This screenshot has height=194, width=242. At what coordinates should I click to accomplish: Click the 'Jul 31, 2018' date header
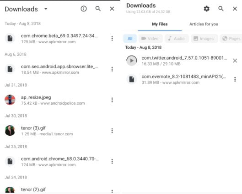(x=16, y=85)
